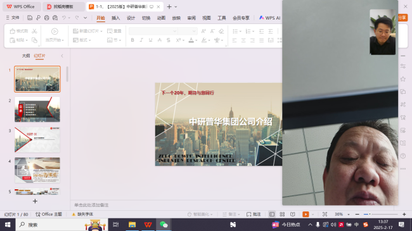
Task: Open the 插入 ribbon tab
Action: 115,18
